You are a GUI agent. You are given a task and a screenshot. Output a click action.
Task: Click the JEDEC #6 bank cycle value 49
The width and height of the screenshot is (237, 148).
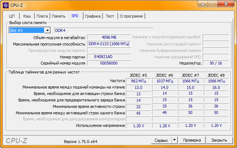[x=165, y=113]
